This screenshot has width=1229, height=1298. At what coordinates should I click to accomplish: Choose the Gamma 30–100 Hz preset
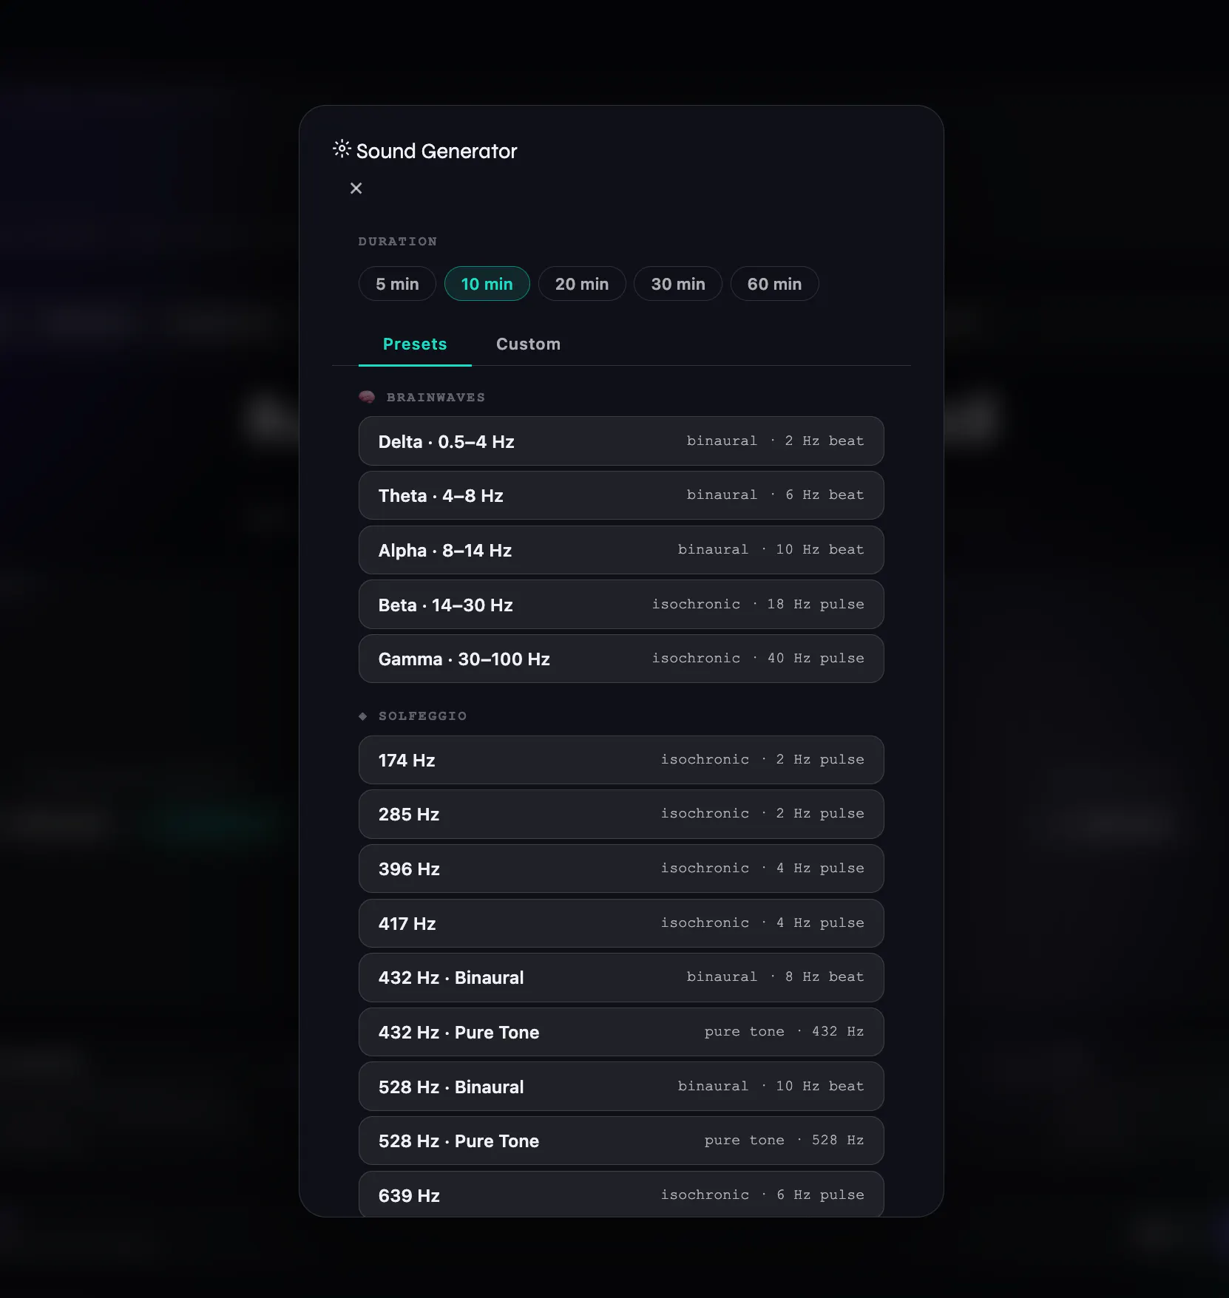coord(621,659)
